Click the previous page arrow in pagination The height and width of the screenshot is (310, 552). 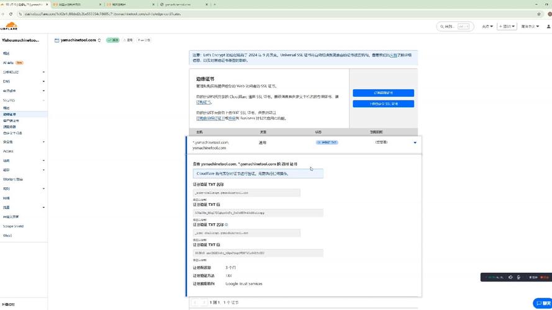pos(196,303)
